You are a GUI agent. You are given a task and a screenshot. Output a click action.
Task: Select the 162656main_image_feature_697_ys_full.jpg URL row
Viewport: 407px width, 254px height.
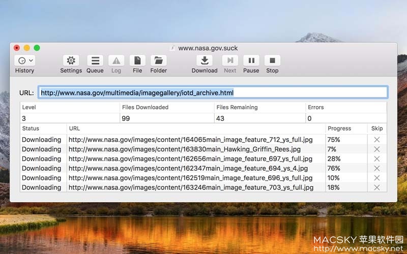click(190, 159)
